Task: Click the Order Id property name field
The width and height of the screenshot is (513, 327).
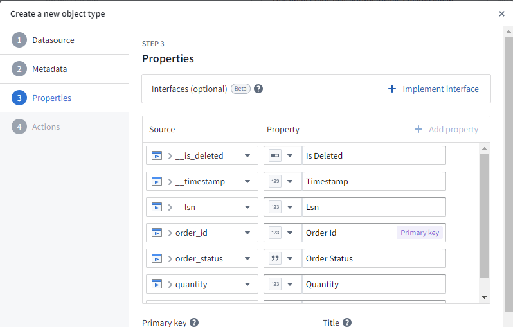Action: [x=347, y=233]
